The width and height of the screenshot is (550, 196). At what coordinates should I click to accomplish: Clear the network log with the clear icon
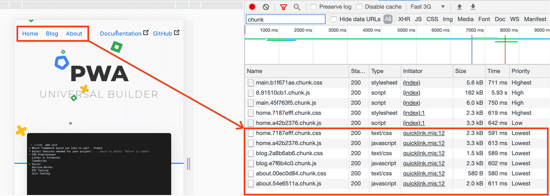[x=266, y=7]
